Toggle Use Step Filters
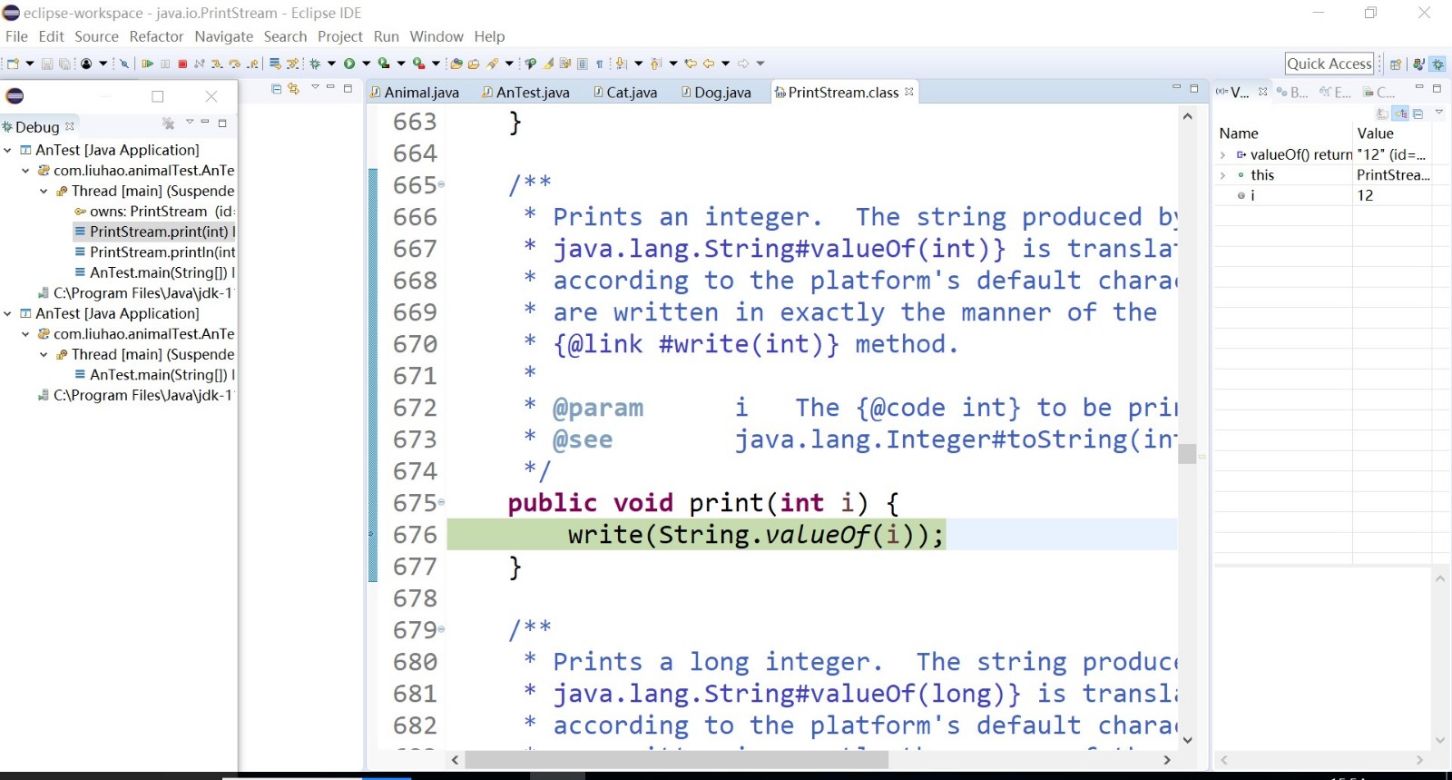1452x780 pixels. click(x=292, y=64)
